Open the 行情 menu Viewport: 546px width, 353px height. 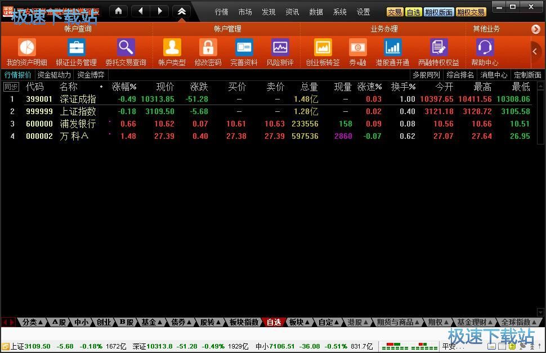click(221, 12)
